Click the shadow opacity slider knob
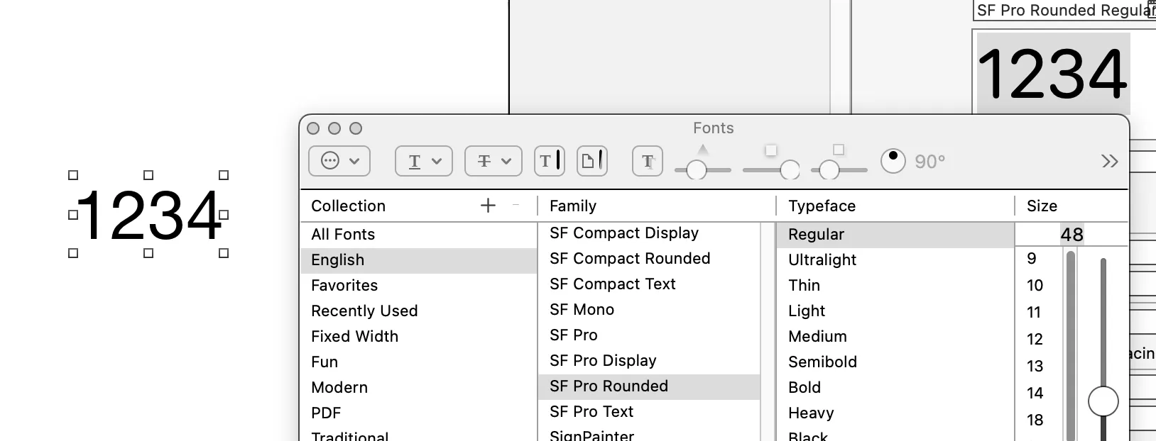1156x441 pixels. point(697,170)
